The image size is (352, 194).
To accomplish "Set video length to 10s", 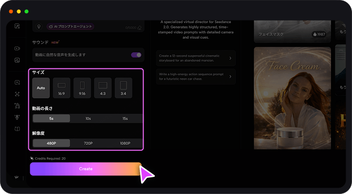I will click(88, 118).
